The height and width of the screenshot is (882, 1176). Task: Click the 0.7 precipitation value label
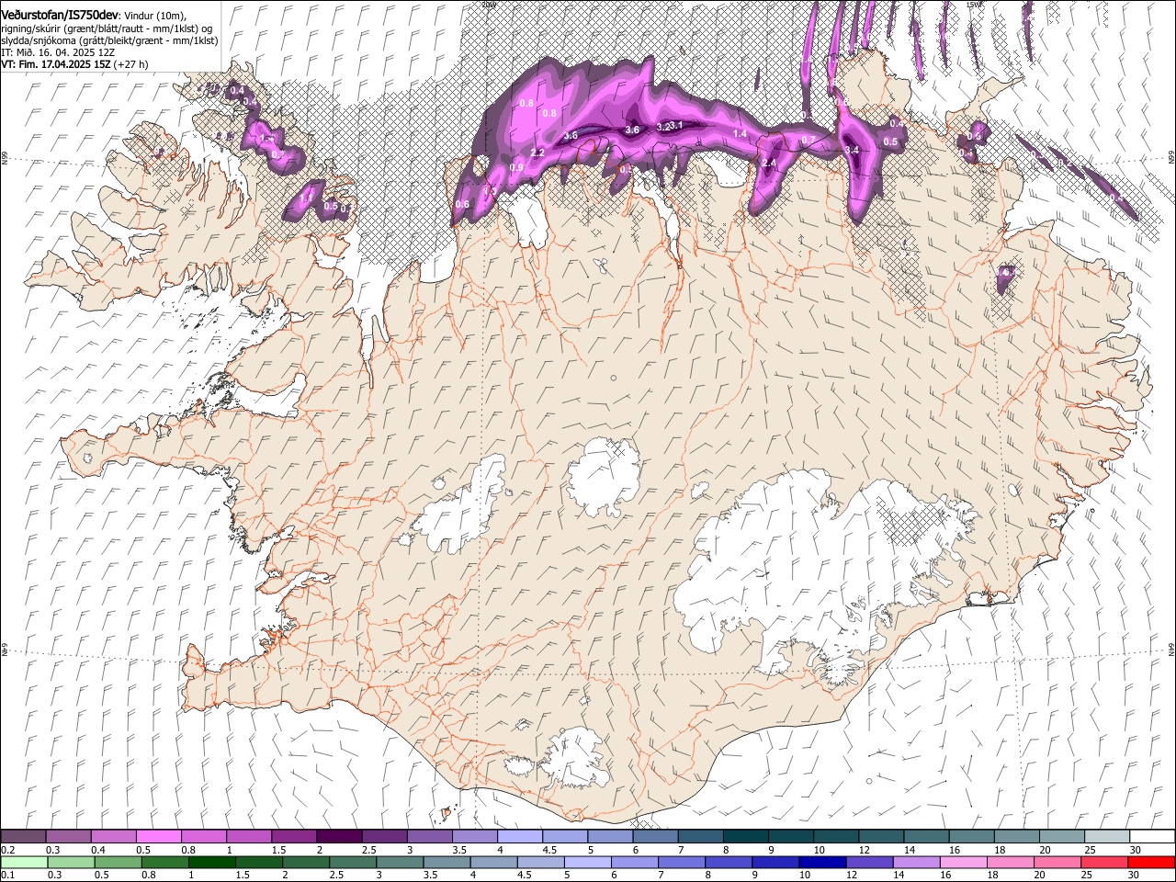(808, 141)
